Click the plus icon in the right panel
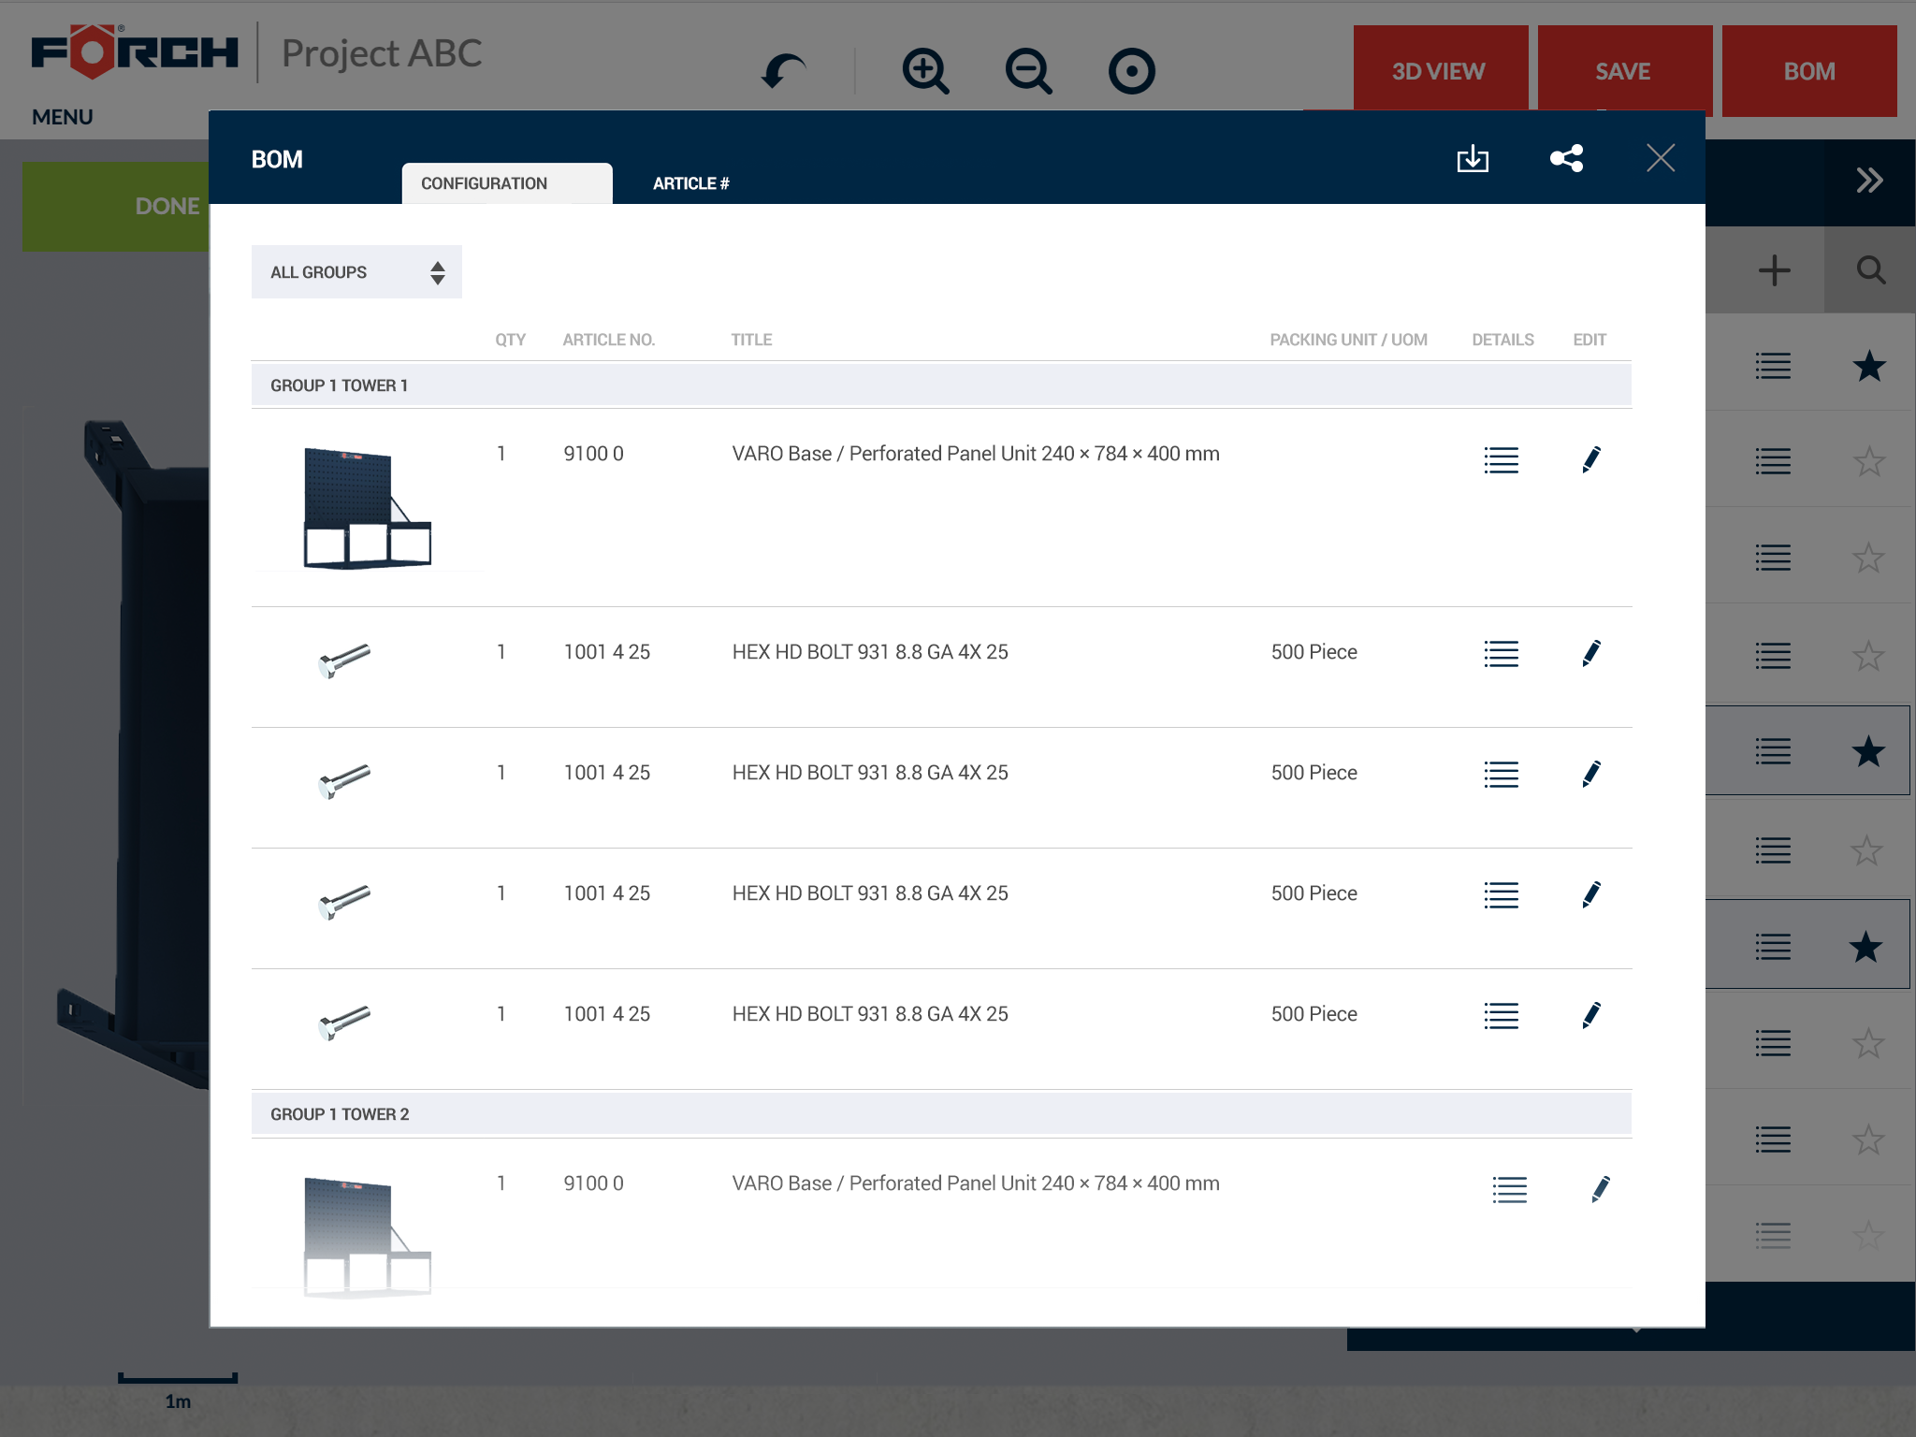This screenshot has height=1437, width=1916. (1774, 270)
